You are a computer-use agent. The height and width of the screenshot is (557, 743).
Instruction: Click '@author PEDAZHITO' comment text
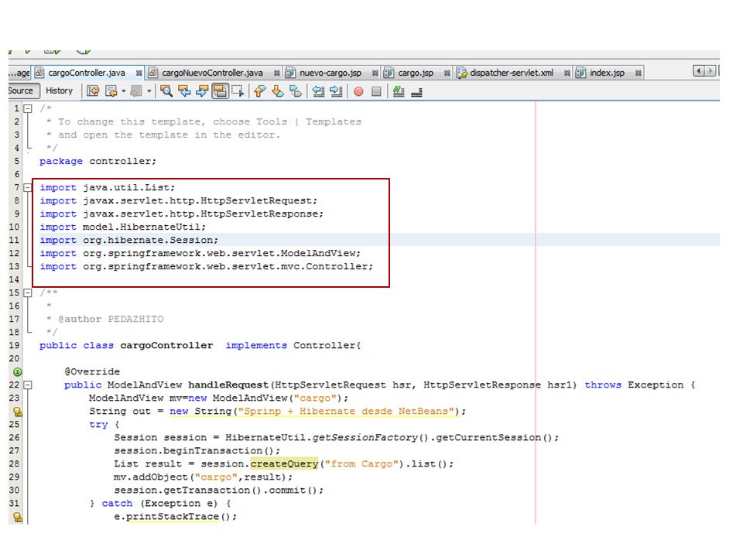point(111,320)
